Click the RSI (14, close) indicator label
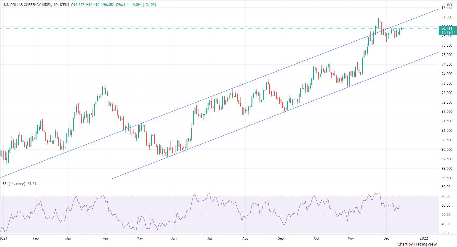The width and height of the screenshot is (457, 247). click(x=14, y=184)
